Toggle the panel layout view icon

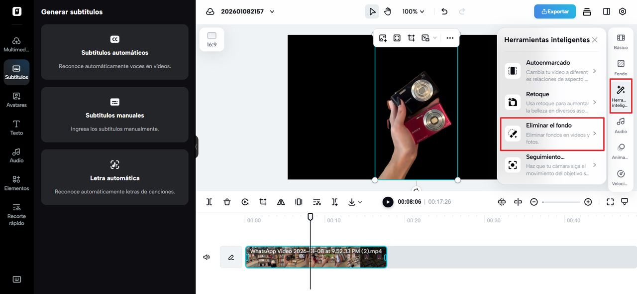(606, 11)
